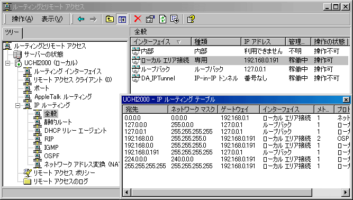
Task: Select AppleTalk ルーティング in the tree
Action: click(63, 97)
